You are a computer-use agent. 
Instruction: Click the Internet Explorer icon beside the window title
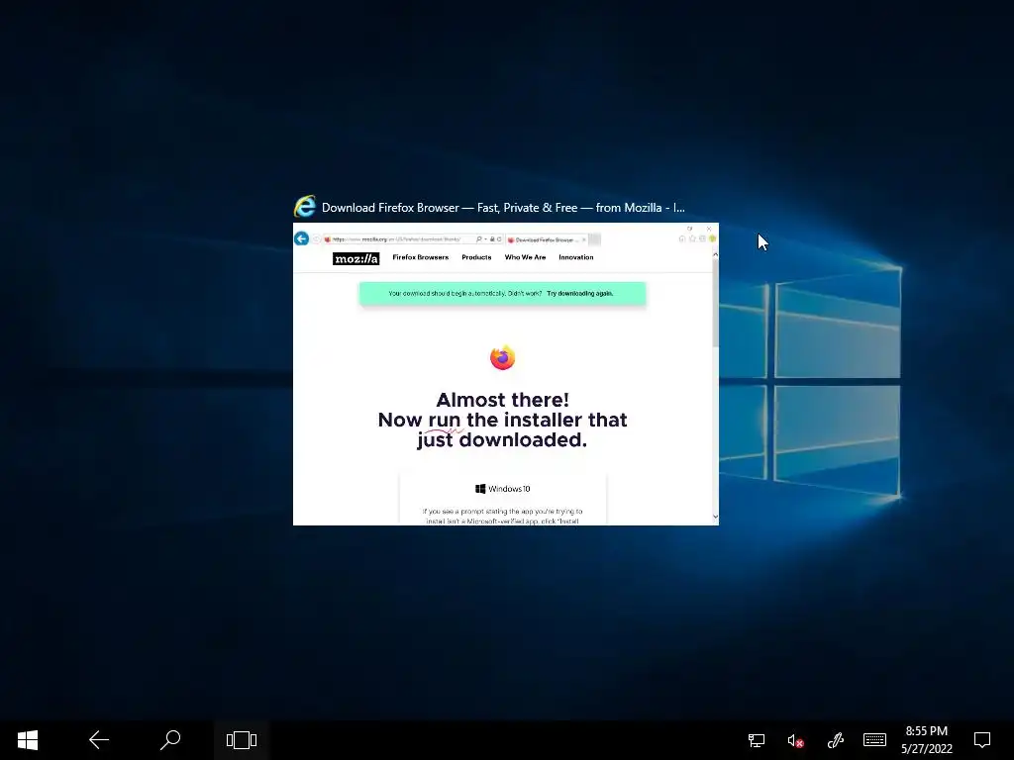pos(305,207)
